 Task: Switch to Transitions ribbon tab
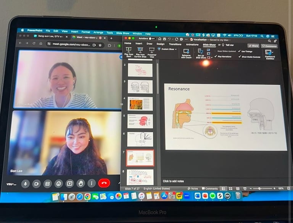point(175,44)
